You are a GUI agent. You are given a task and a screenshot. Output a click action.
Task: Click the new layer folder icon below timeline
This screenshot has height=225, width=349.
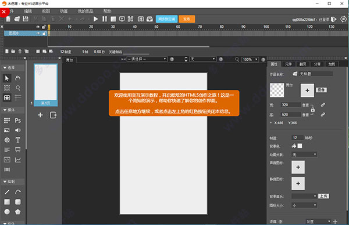click(13, 52)
